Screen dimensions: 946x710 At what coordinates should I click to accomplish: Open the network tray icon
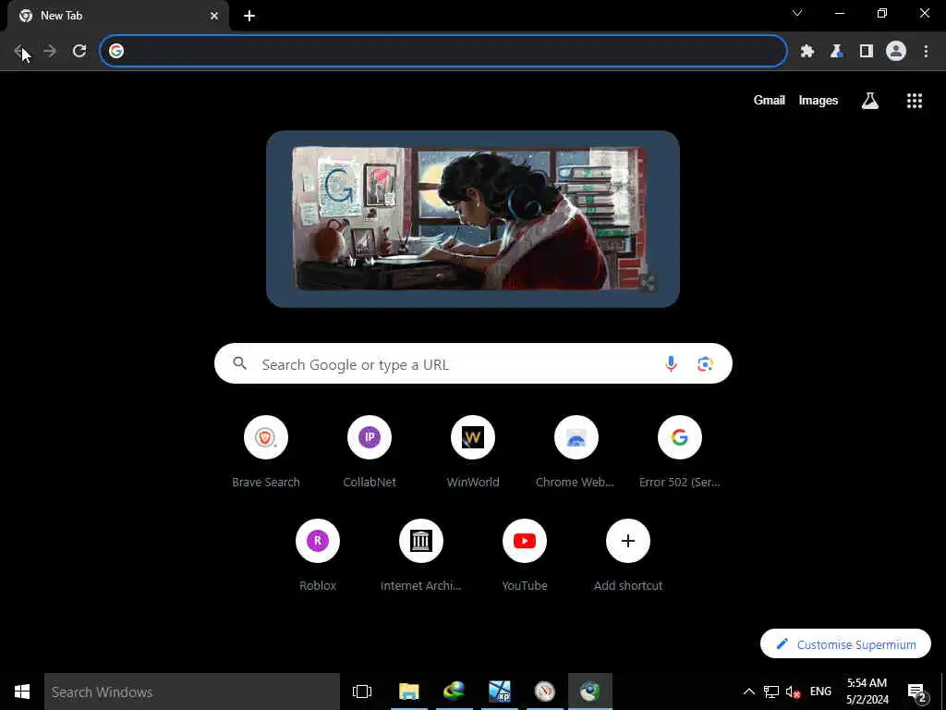click(771, 692)
